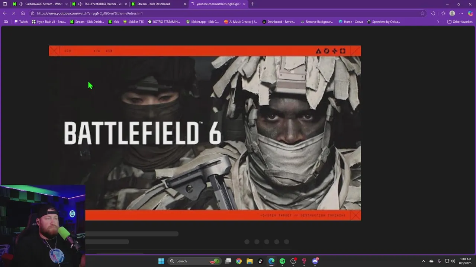Open Task View on the taskbar
The image size is (476, 267).
228,261
